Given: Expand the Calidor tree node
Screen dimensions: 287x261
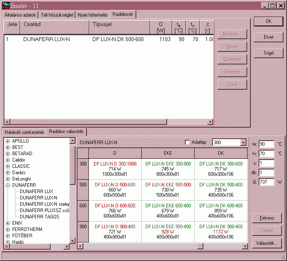Looking at the screenshot, I should click(8, 160).
